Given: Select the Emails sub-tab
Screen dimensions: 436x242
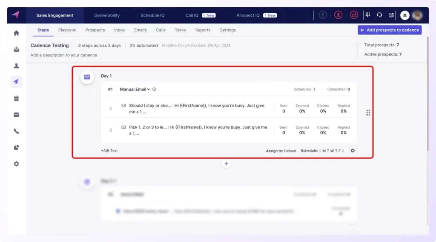Looking at the screenshot, I should click(140, 30).
